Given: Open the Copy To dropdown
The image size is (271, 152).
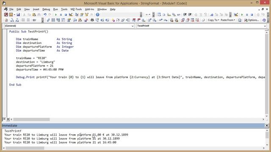Looking at the screenshot, I should [213, 20].
